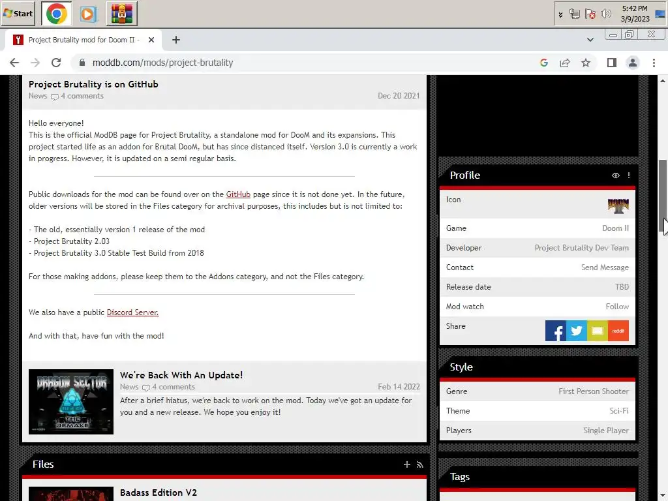Click the Google icon in address bar
Screen dimensions: 668x501
coord(544,63)
